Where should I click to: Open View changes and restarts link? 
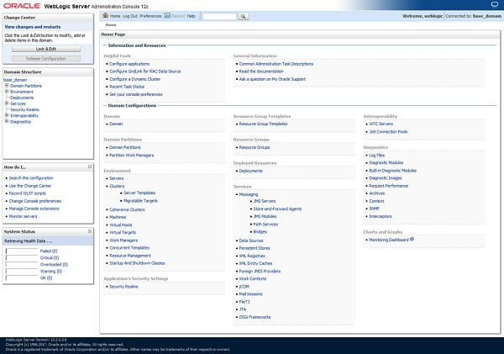pyautogui.click(x=33, y=27)
